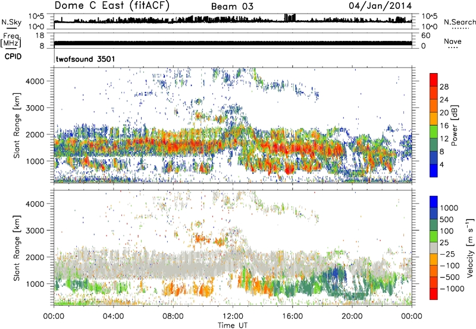Click the "Velocity [m s⁻¹]" color bar label

[x=469, y=248]
